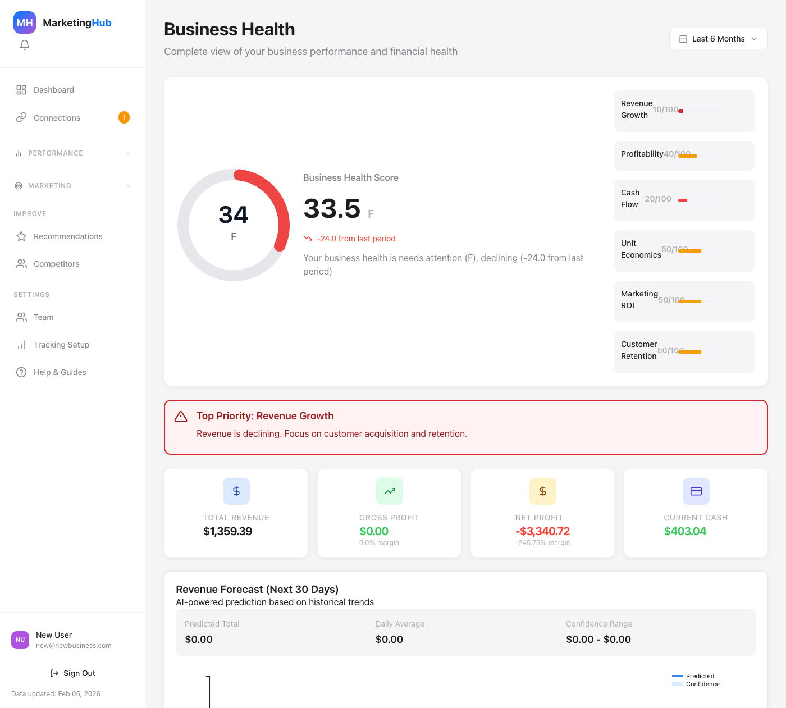786x708 pixels.
Task: Click the Connections link icon
Action: tap(21, 117)
